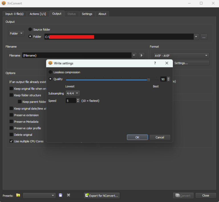This screenshot has height=202, width=219.
Task: Select Lossless compression radio button
Action: pos(50,72)
